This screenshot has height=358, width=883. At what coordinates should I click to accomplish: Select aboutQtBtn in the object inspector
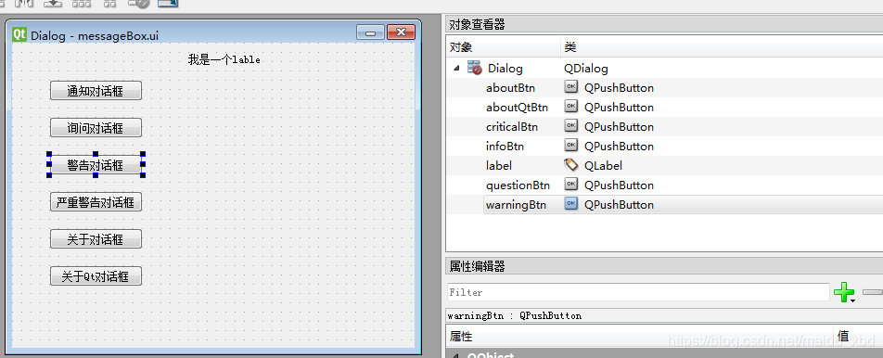click(517, 107)
